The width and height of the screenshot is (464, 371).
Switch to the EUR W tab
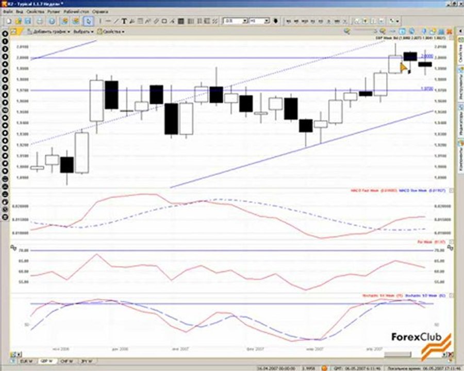click(27, 361)
